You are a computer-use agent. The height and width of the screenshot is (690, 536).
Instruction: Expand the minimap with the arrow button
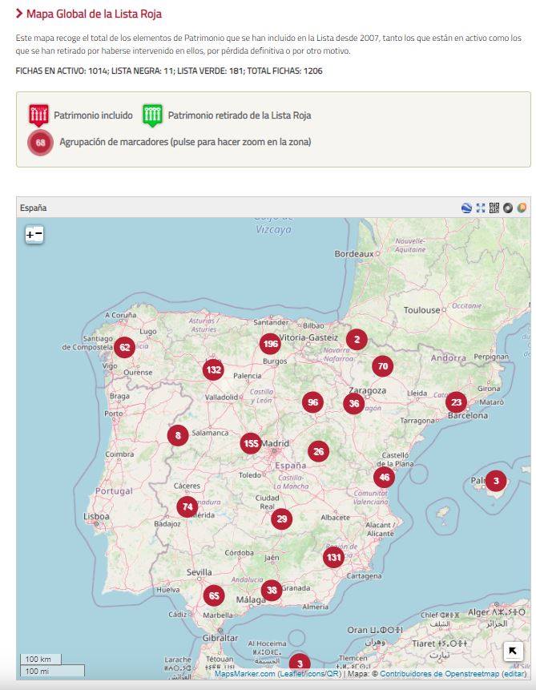(x=513, y=652)
